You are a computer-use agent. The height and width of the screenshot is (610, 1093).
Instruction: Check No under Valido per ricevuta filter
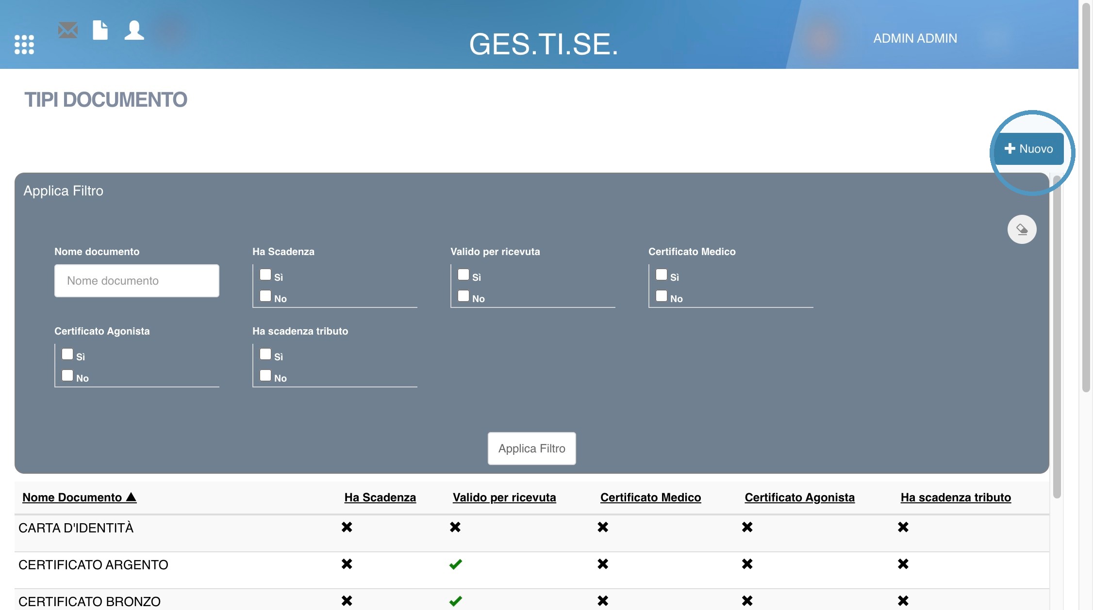coord(464,296)
